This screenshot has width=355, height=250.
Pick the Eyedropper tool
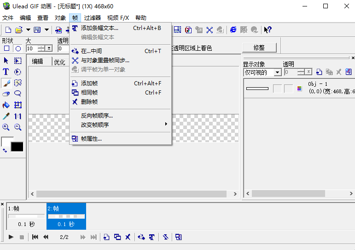click(6, 116)
